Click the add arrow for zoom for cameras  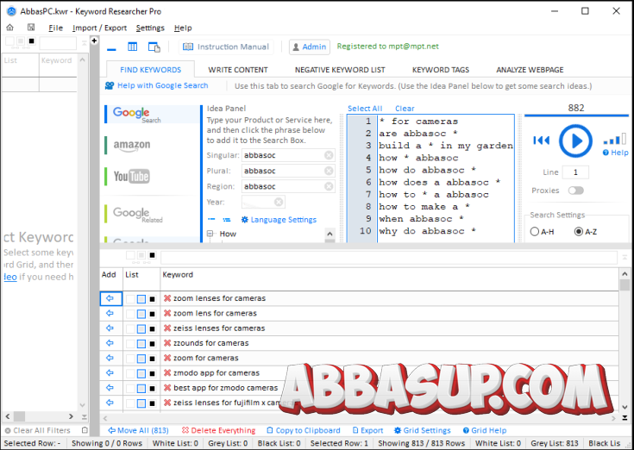coord(110,358)
